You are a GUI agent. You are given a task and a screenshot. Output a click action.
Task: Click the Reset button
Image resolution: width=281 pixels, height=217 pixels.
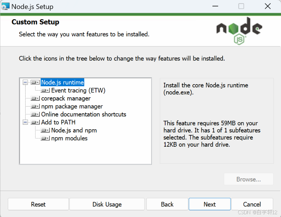pos(38,204)
